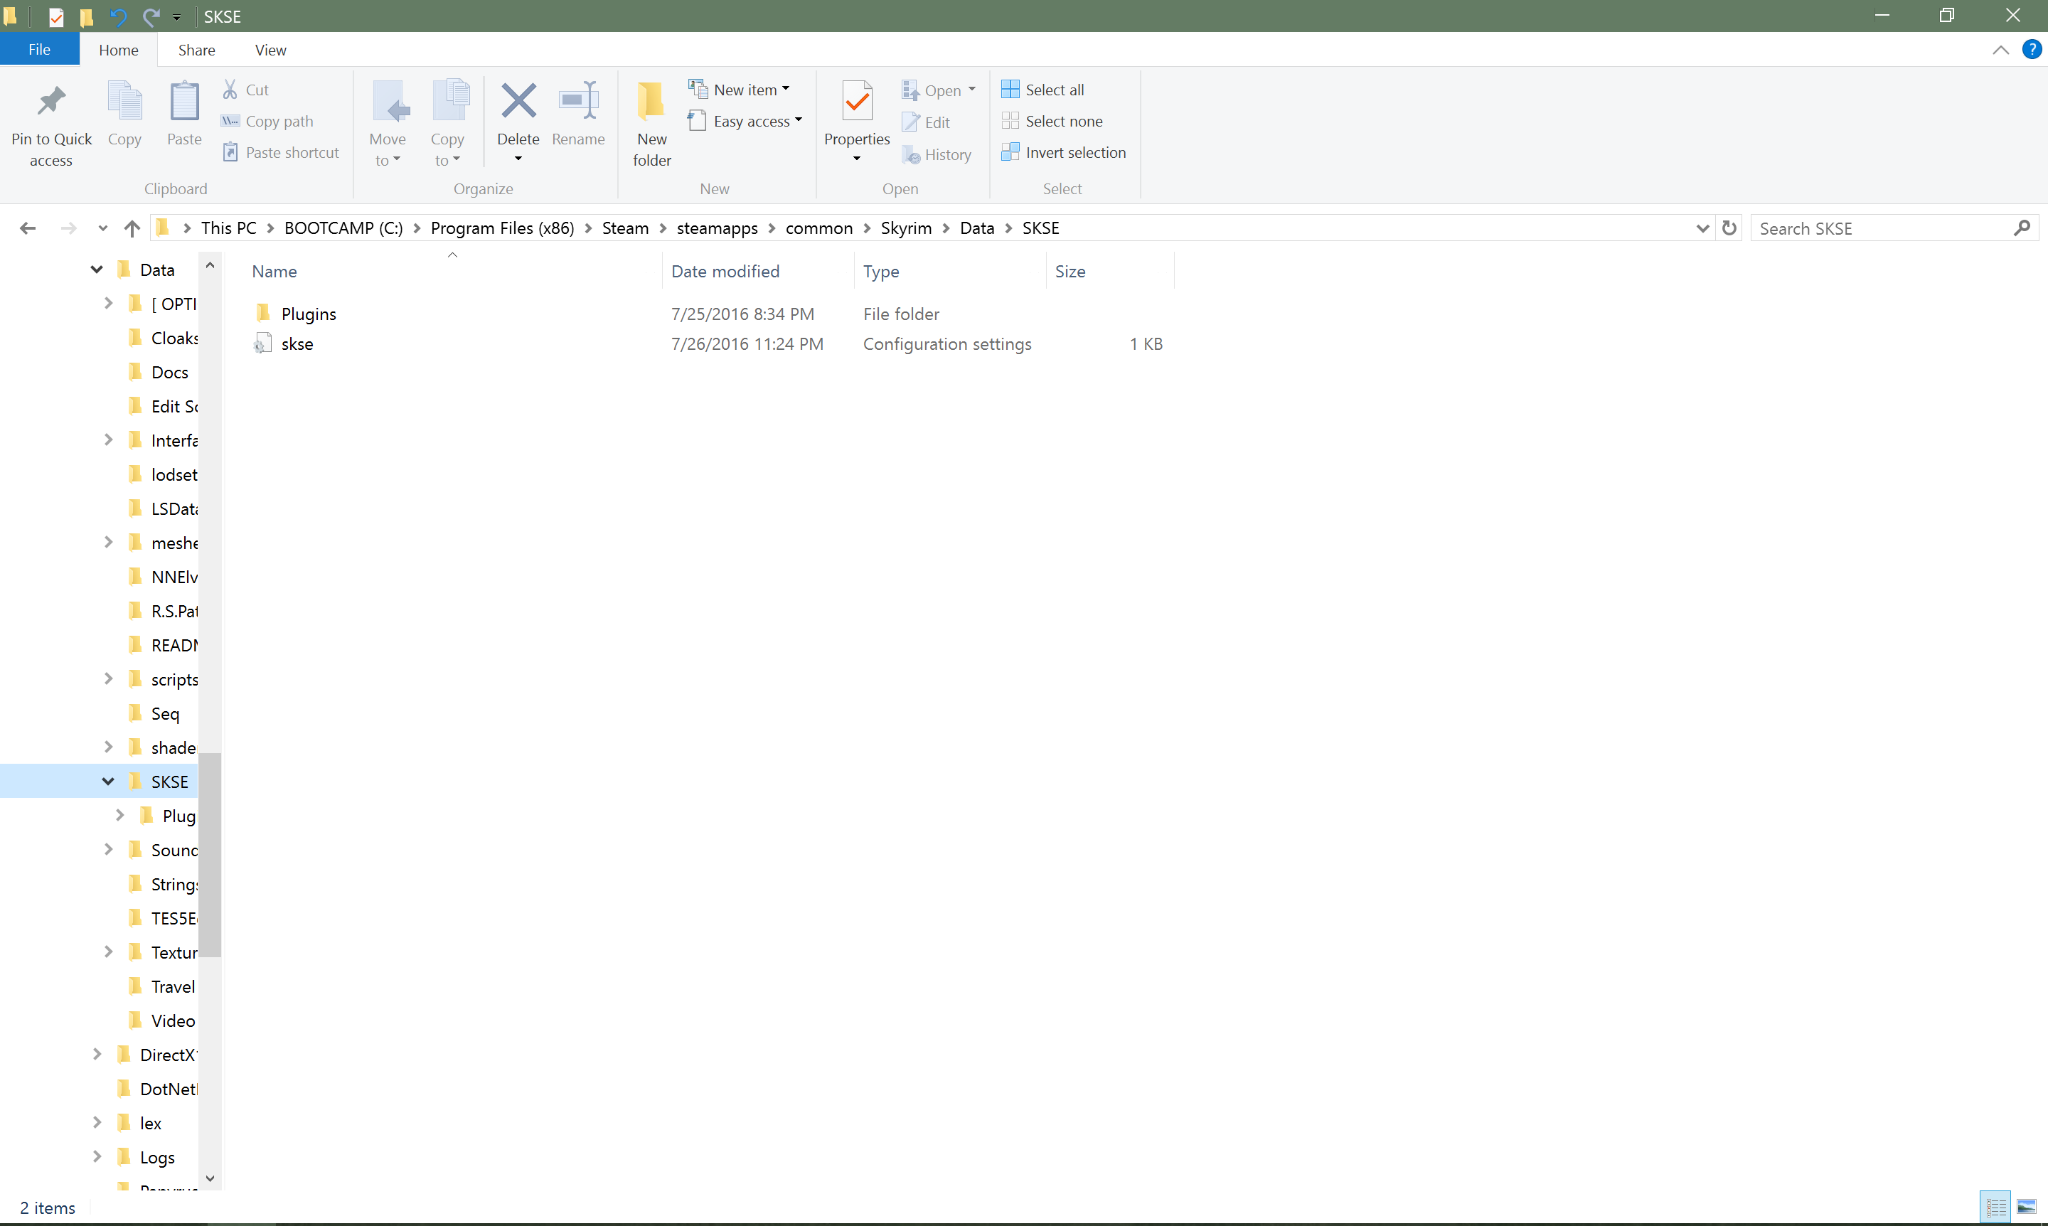Viewport: 2048px width, 1226px height.
Task: Click the Cut scissors icon
Action: click(x=230, y=89)
